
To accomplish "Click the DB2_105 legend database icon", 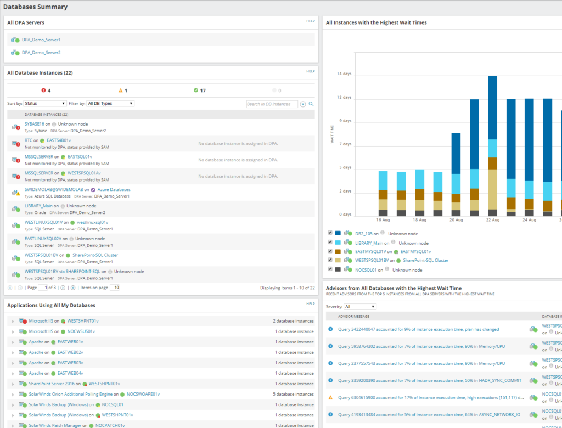I will (x=347, y=233).
